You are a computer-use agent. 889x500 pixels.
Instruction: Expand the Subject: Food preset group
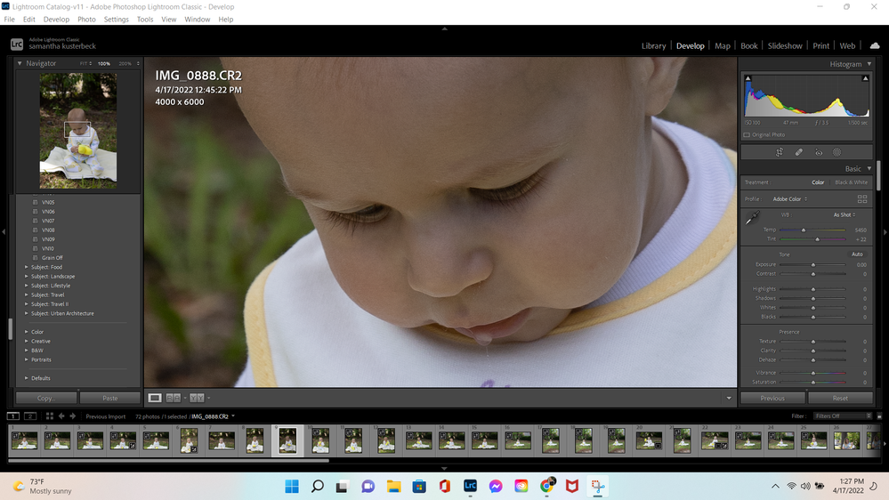[27, 267]
